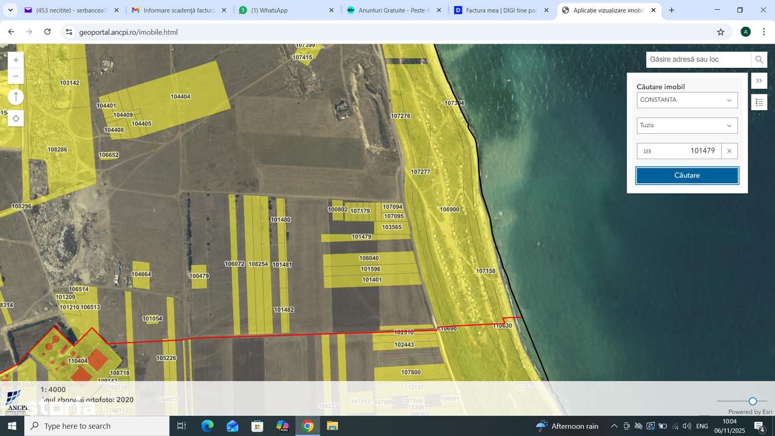
Task: Click the Găsire adresă sau loc field
Action: 698,59
